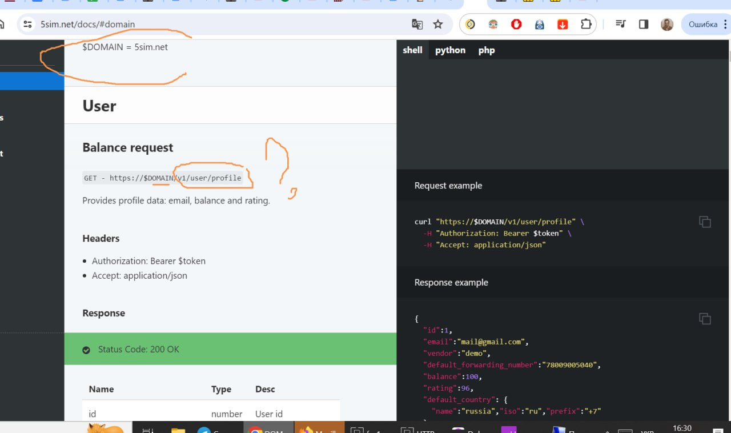Click the red download arrow extension icon
The width and height of the screenshot is (731, 433).
(563, 24)
